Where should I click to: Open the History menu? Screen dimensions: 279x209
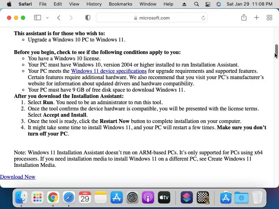pos(94,4)
